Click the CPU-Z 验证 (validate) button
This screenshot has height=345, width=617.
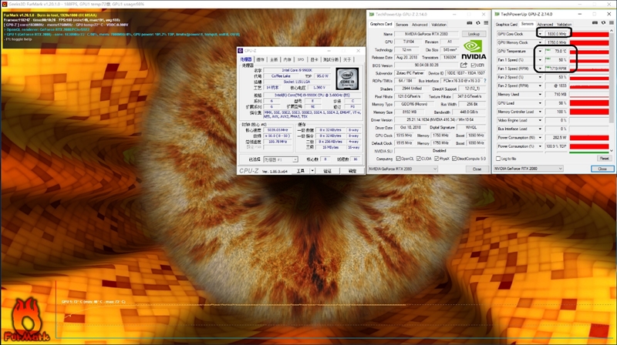coord(327,171)
